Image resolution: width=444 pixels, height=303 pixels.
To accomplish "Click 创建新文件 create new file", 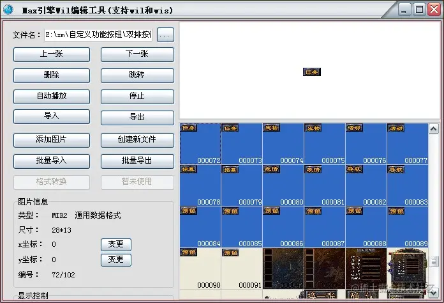I will (137, 140).
